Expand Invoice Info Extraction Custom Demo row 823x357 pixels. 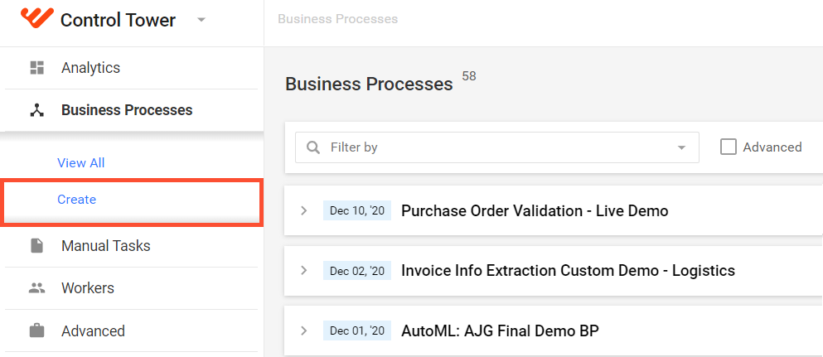tap(303, 271)
